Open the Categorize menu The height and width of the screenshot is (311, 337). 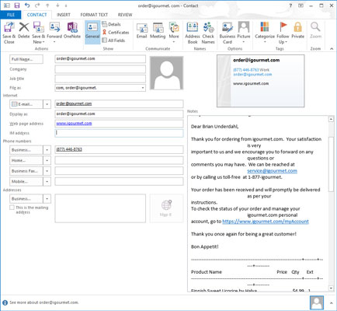[x=265, y=32]
